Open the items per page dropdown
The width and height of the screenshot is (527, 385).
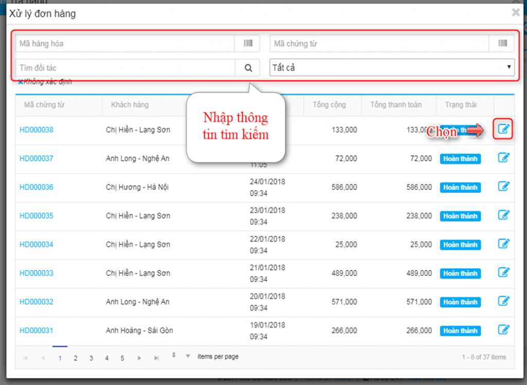188,356
